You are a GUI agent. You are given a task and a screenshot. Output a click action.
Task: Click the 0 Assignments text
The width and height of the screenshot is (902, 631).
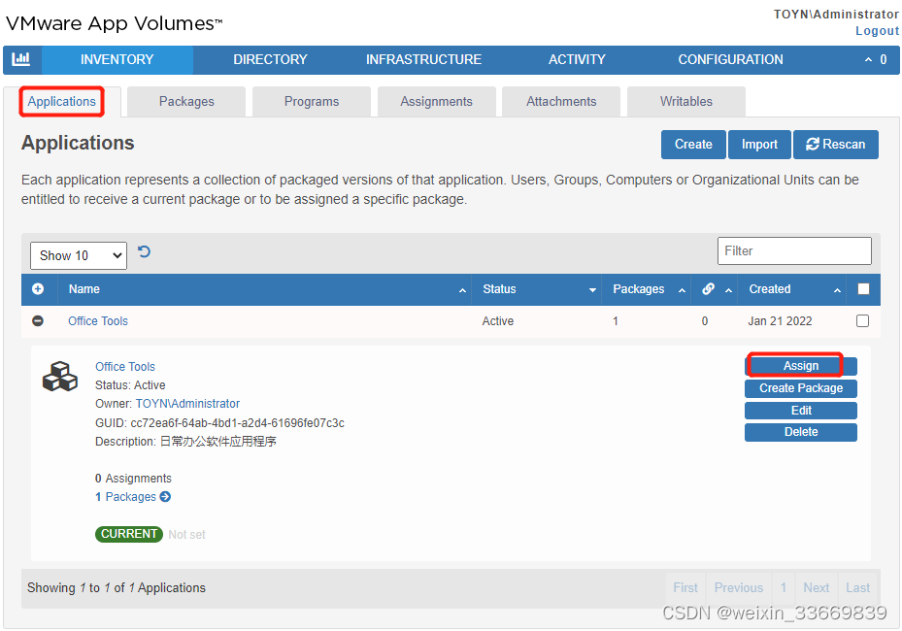point(133,478)
